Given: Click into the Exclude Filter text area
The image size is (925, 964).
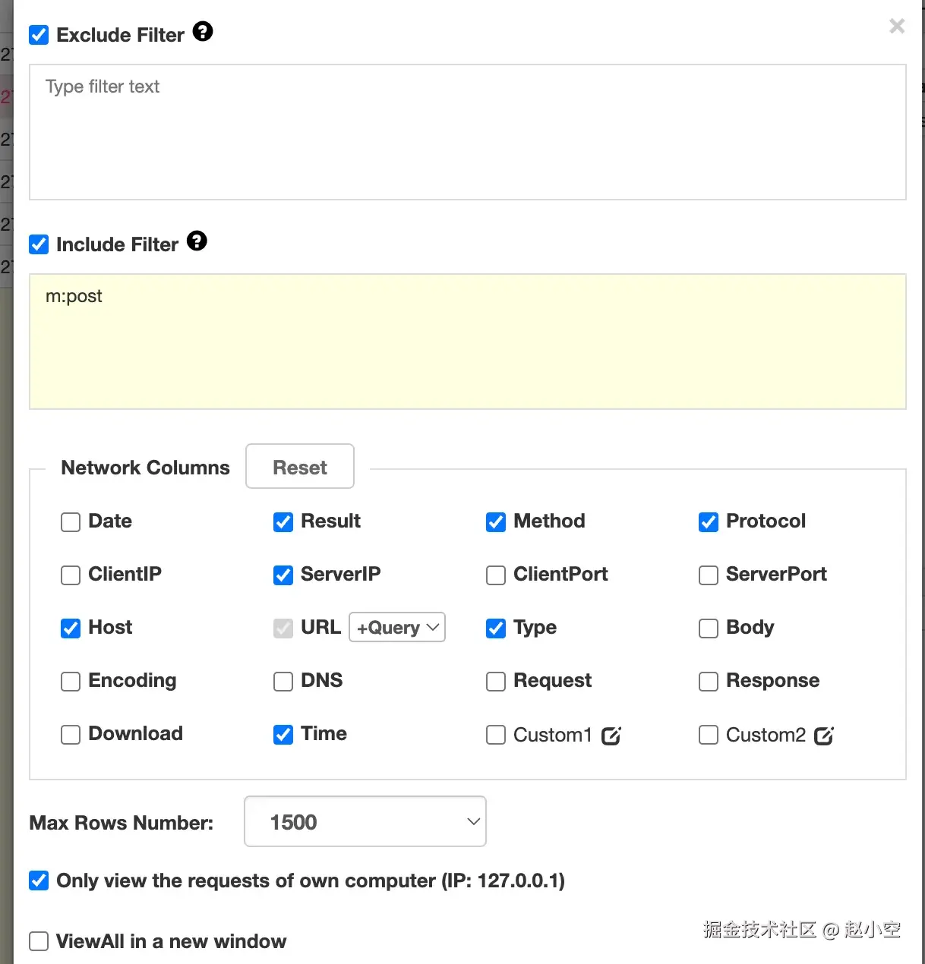Looking at the screenshot, I should pos(467,133).
